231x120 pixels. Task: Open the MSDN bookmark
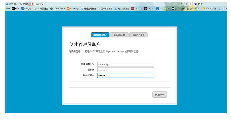click(x=15, y=9)
